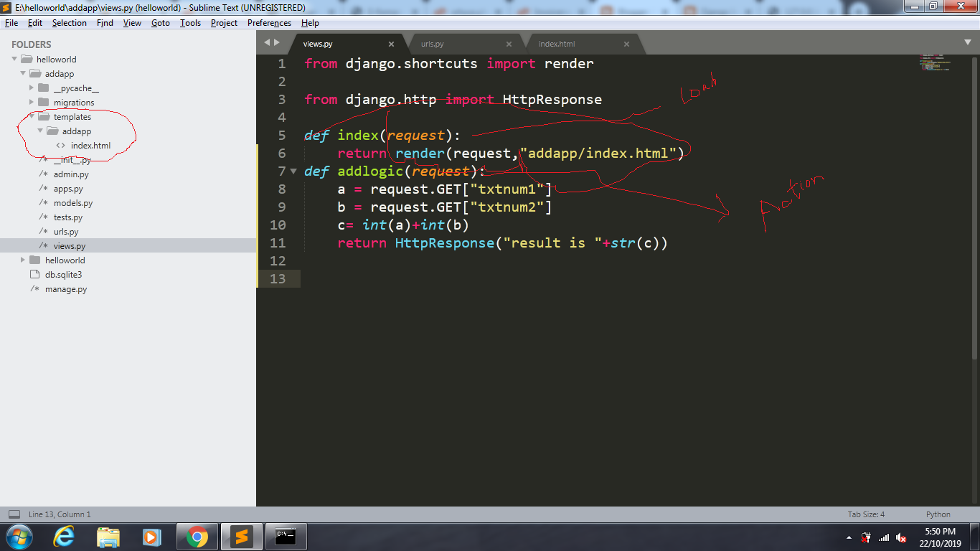Click the views.py file icon in sidebar
The width and height of the screenshot is (980, 551).
point(43,245)
